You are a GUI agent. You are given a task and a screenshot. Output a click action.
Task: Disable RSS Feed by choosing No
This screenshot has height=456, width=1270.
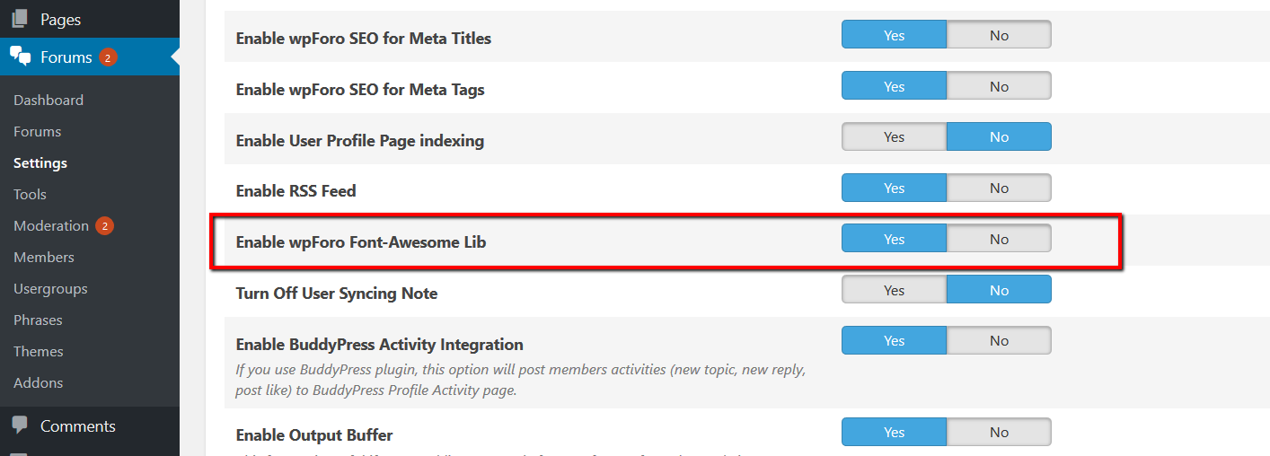pos(999,189)
